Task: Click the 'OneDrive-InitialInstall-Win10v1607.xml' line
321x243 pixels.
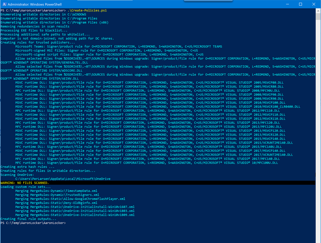Action: pyautogui.click(x=75, y=207)
